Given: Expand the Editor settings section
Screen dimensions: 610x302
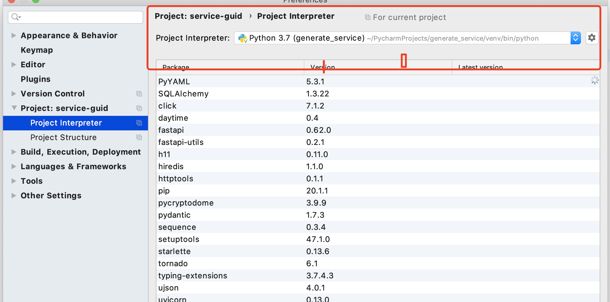Looking at the screenshot, I should [14, 65].
